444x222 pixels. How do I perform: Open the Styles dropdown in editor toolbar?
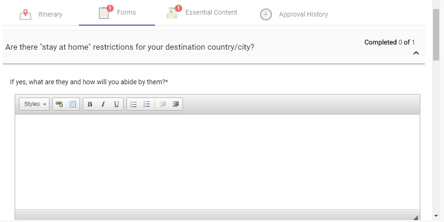pos(35,104)
